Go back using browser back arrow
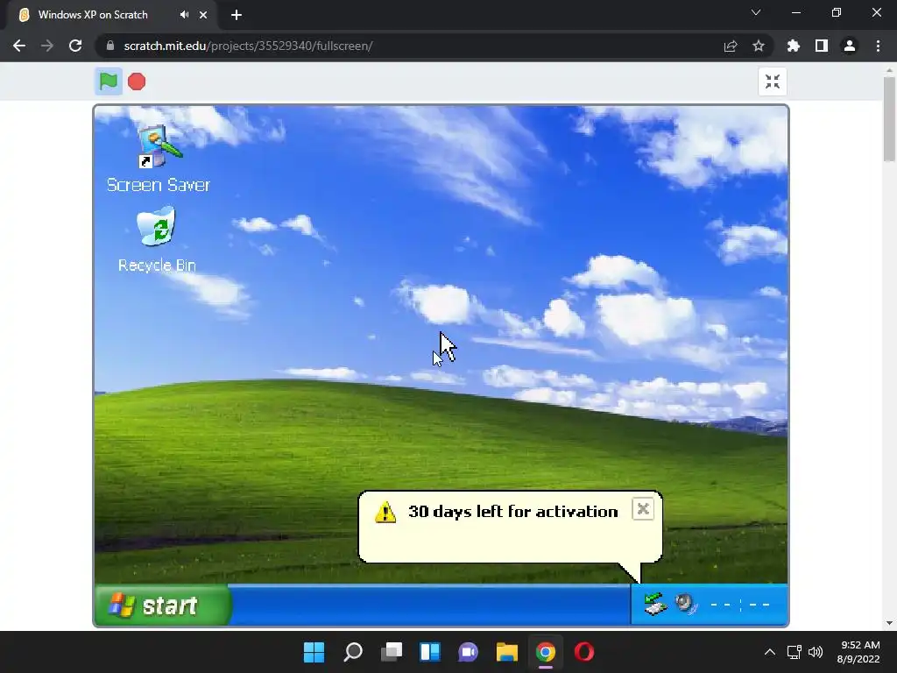The height and width of the screenshot is (673, 897). [x=19, y=46]
